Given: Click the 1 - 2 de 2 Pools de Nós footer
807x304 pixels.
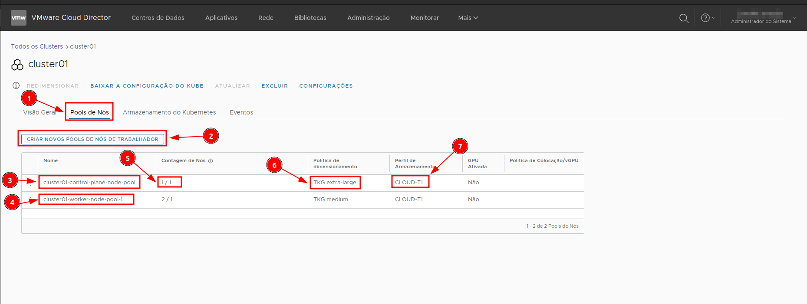Looking at the screenshot, I should pyautogui.click(x=552, y=226).
